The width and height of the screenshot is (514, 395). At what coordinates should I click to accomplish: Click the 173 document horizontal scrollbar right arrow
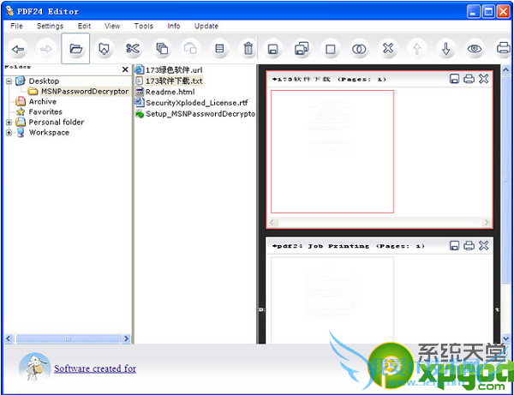coord(487,223)
